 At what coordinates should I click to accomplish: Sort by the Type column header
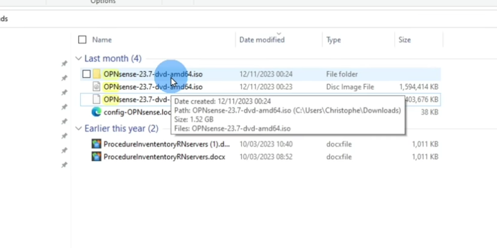click(x=334, y=40)
